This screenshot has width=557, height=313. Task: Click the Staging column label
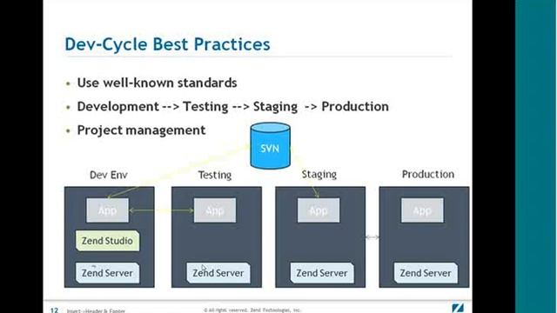[x=319, y=175]
